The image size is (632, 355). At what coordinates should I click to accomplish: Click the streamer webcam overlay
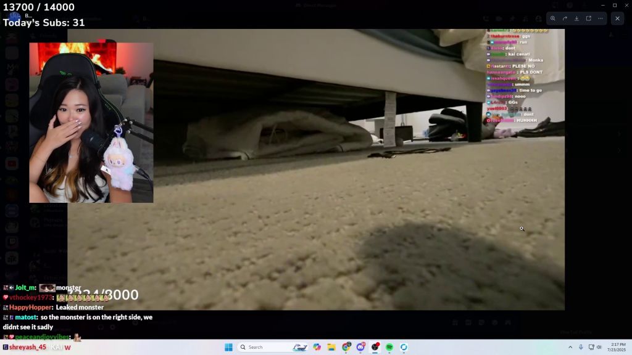[x=91, y=123]
